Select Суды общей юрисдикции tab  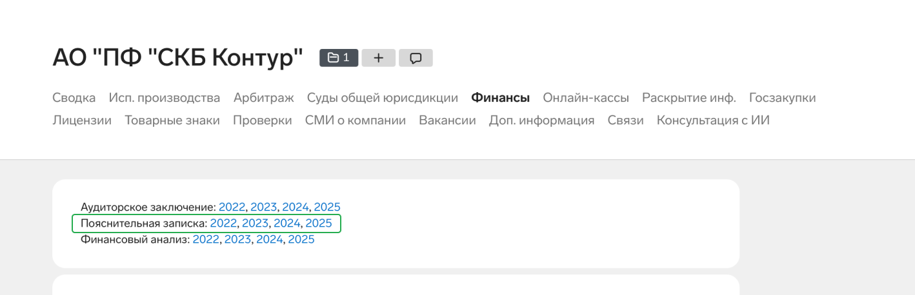383,98
